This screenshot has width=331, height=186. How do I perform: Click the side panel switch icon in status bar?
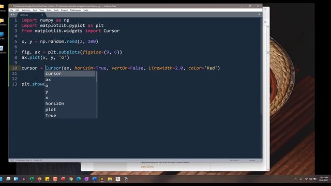coord(12,161)
